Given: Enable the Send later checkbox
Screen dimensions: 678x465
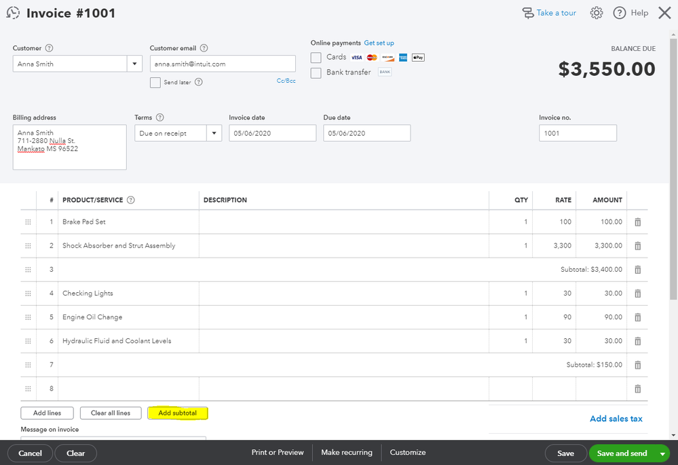Looking at the screenshot, I should tap(155, 83).
